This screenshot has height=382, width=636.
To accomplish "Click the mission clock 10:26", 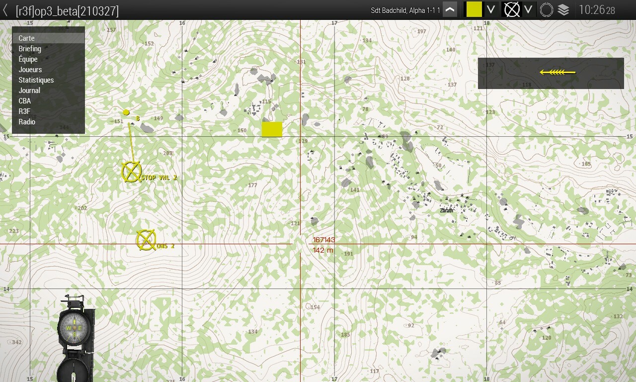I will [x=597, y=10].
